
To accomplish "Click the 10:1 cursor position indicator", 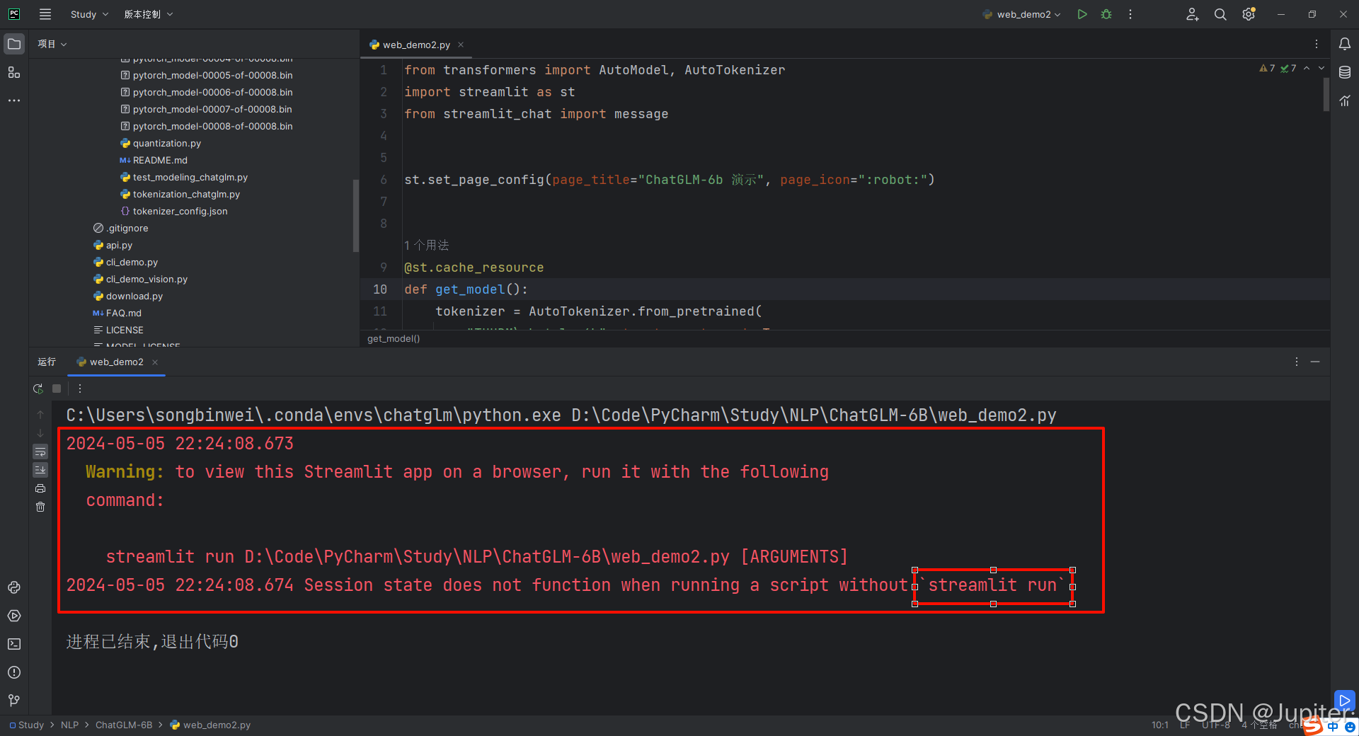I will [x=1159, y=725].
